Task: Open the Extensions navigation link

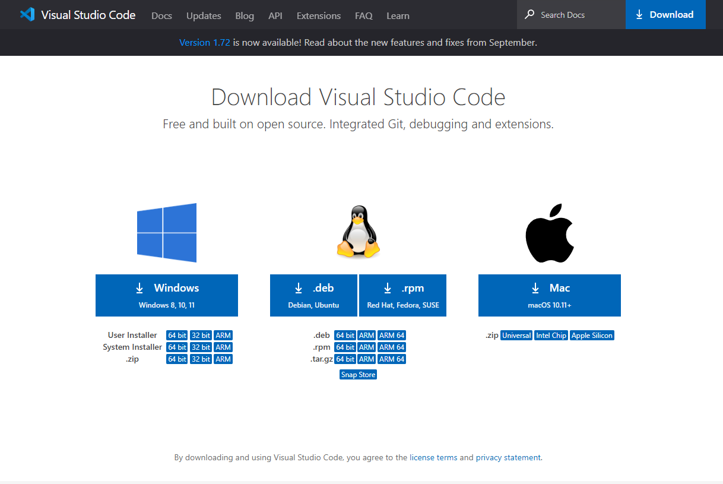Action: (x=319, y=16)
